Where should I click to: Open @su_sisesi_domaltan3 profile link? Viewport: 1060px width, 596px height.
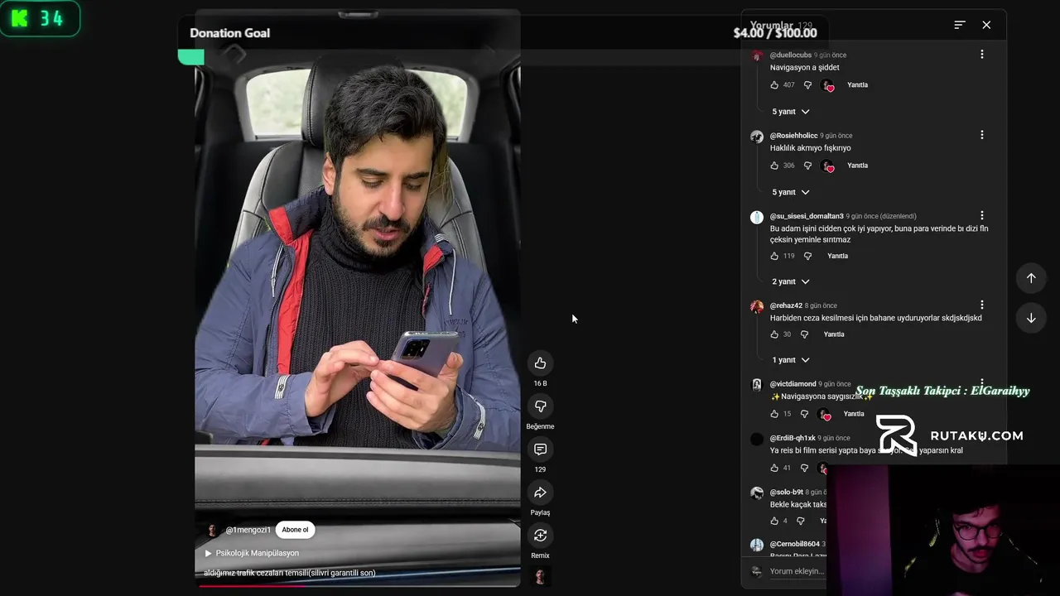click(807, 216)
